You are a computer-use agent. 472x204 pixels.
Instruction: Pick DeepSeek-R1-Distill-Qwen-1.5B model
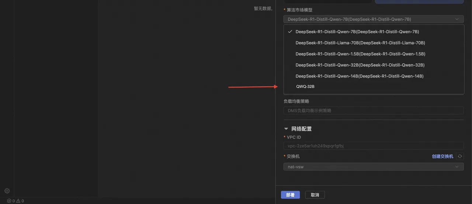(x=374, y=54)
